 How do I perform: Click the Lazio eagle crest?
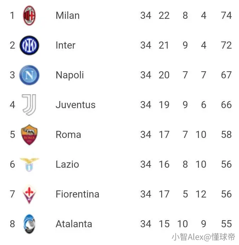29,165
